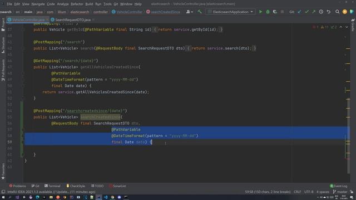Click the yellow warnings count indicator
356x200 pixels.
(x=324, y=27)
